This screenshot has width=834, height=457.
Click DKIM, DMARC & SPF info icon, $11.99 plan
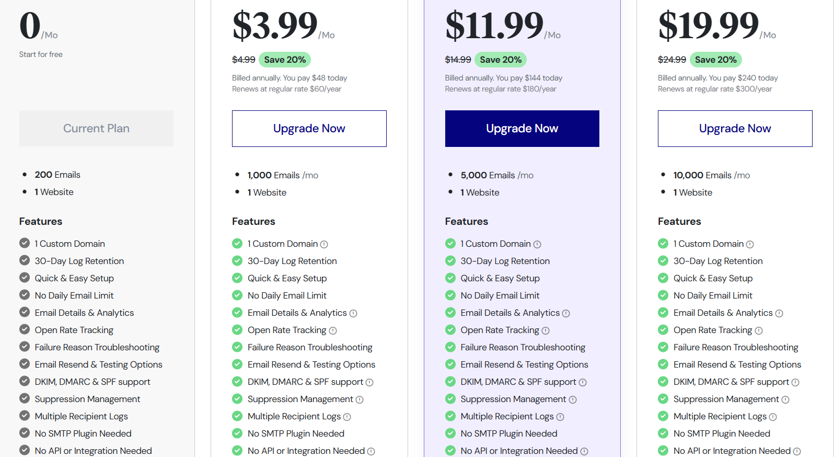(583, 382)
